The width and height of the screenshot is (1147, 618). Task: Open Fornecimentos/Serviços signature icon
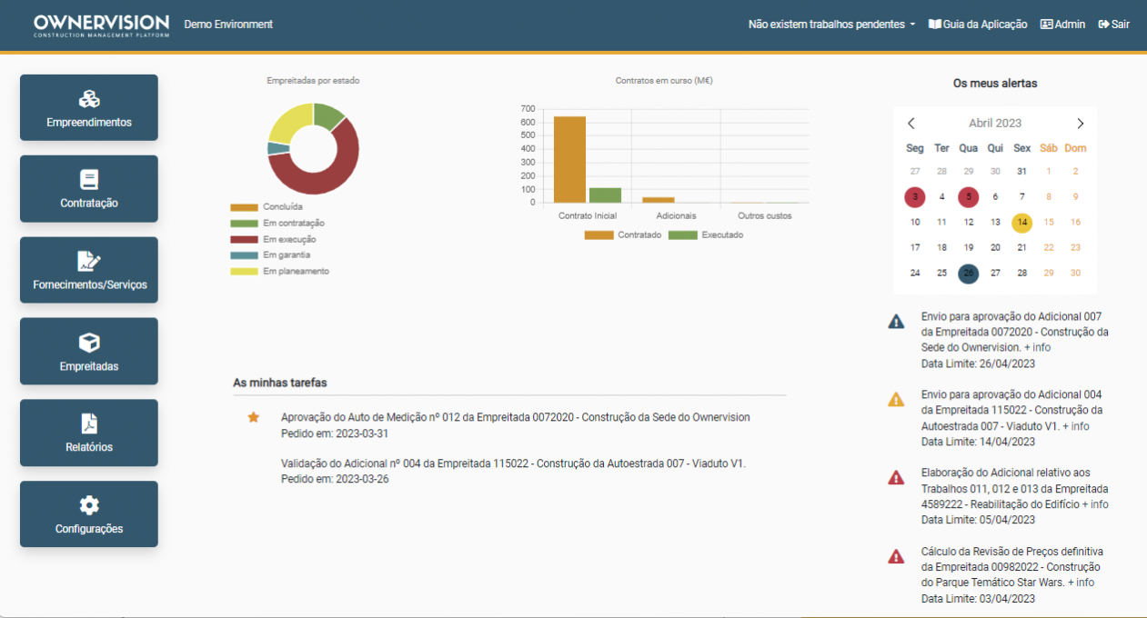89,262
